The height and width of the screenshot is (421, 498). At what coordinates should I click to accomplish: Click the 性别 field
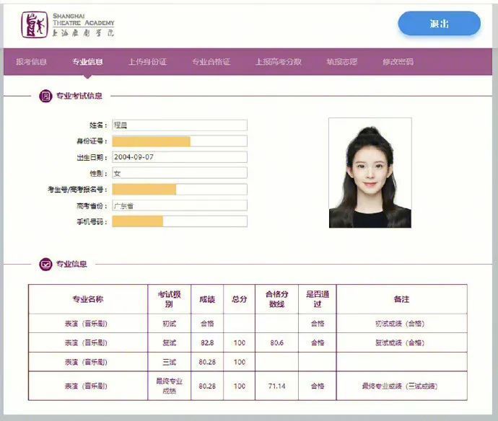[179, 173]
